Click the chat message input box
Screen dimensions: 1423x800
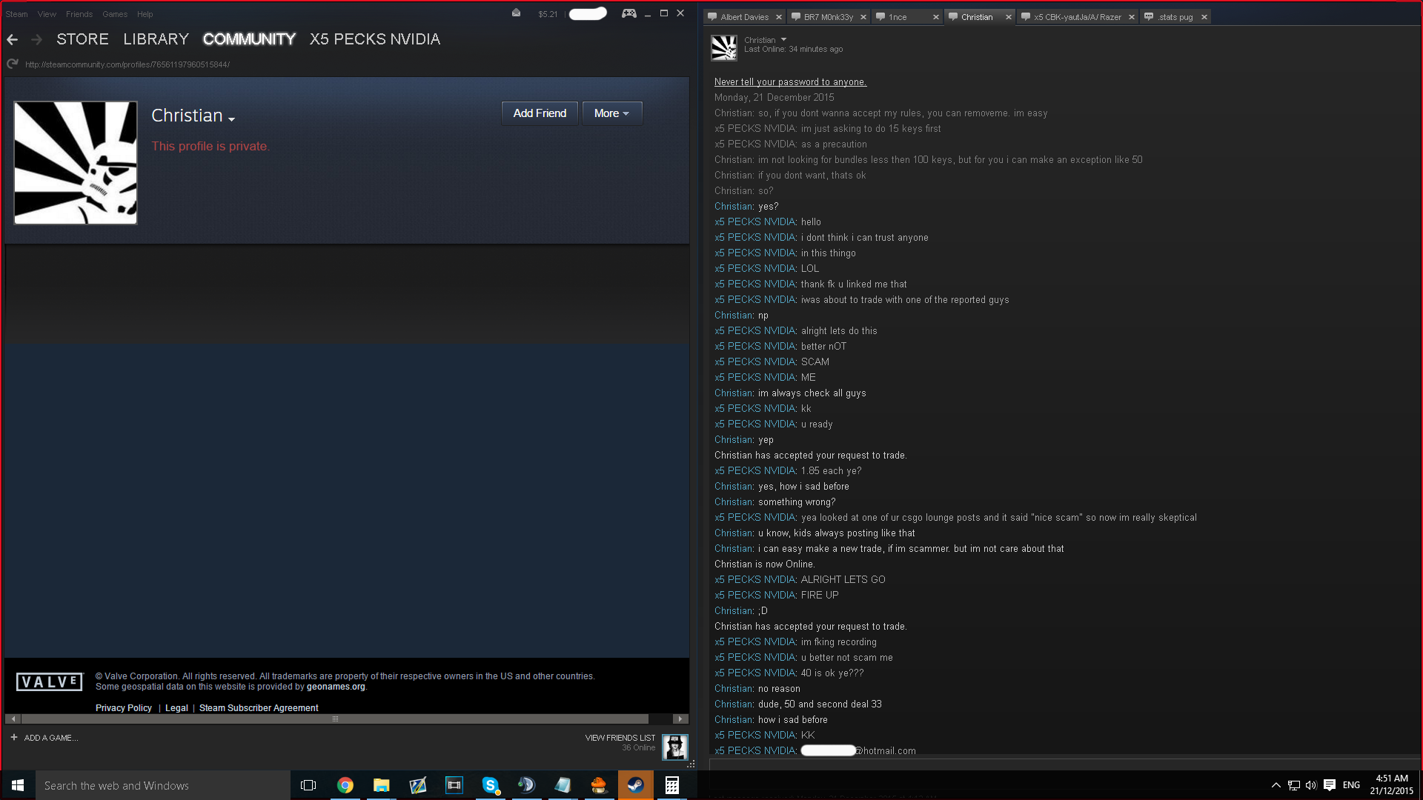coord(1064,765)
